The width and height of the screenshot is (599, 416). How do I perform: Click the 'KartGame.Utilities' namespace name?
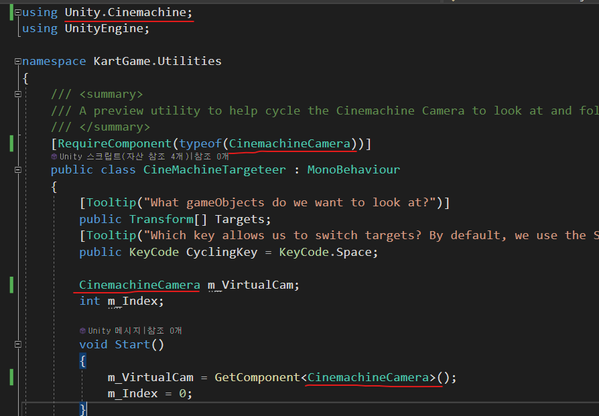tap(157, 61)
